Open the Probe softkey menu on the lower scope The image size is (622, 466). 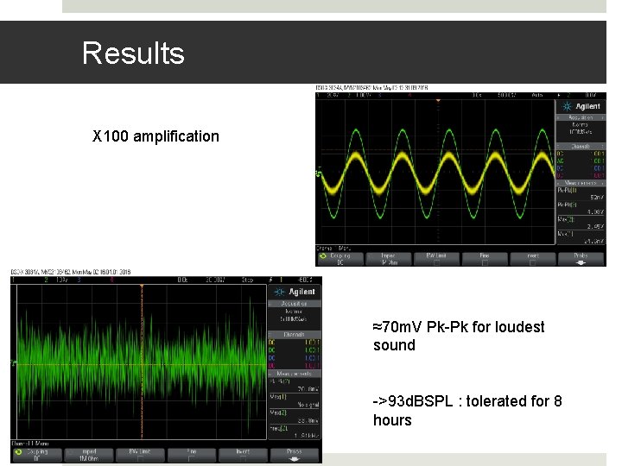click(x=295, y=455)
